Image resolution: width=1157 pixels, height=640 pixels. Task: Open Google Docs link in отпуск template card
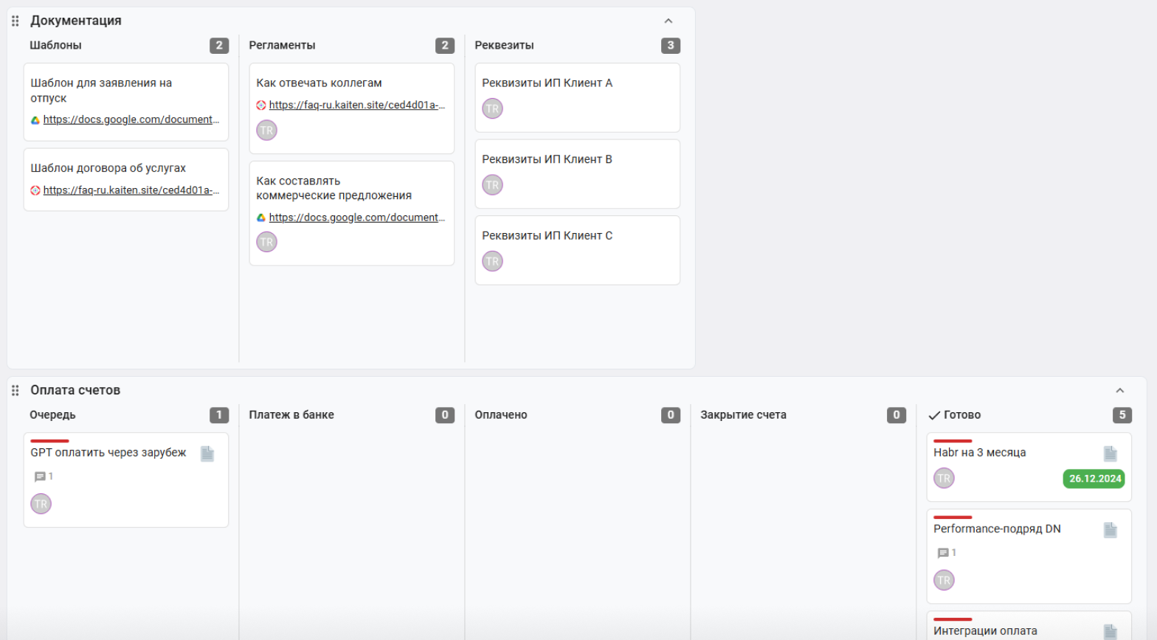(131, 119)
